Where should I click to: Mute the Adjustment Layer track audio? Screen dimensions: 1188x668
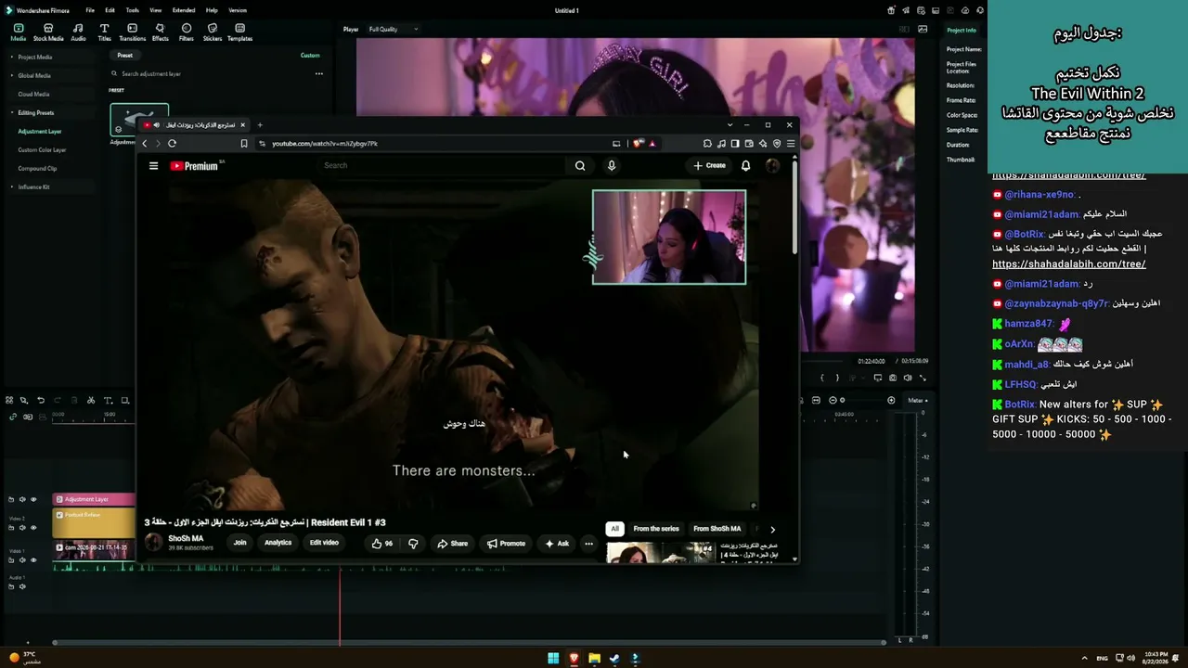click(22, 499)
